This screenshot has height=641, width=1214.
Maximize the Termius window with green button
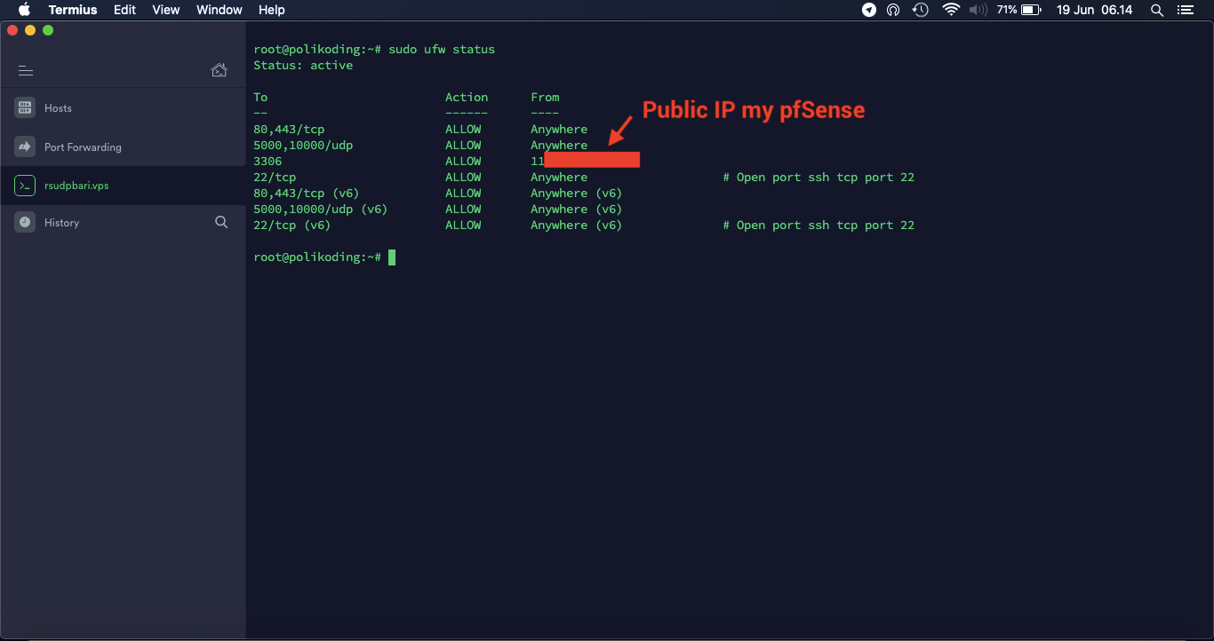pyautogui.click(x=48, y=30)
